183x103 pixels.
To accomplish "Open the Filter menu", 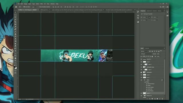I will tap(41, 4).
